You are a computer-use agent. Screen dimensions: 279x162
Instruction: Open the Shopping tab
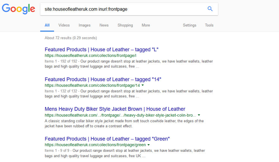[125, 25]
